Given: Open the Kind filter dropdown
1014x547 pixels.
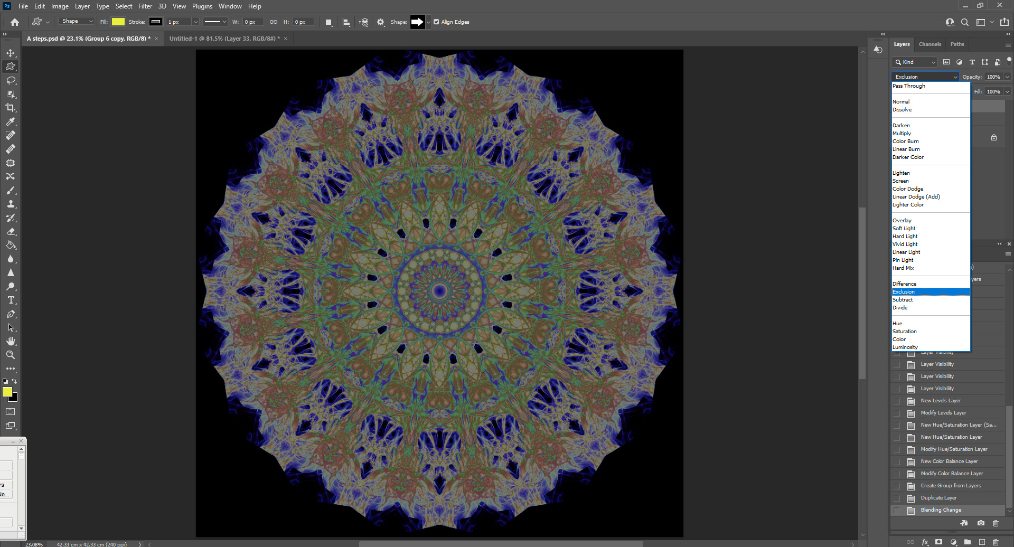Looking at the screenshot, I should pos(915,62).
